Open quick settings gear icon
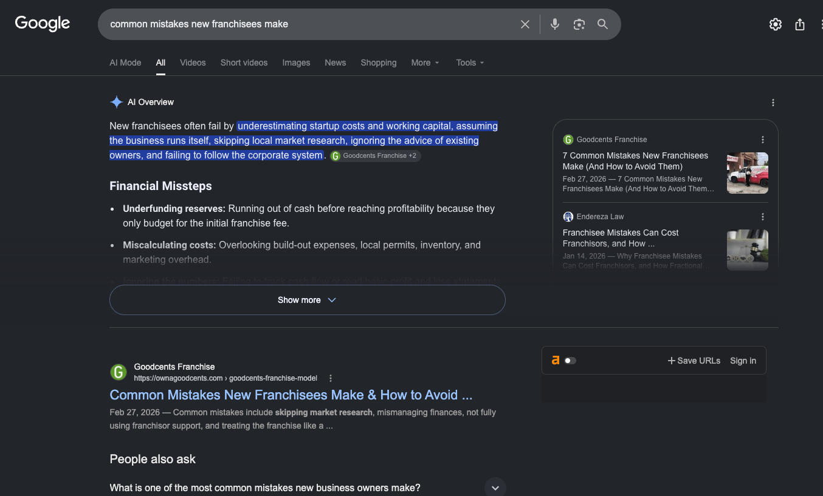The height and width of the screenshot is (496, 823). click(x=776, y=24)
